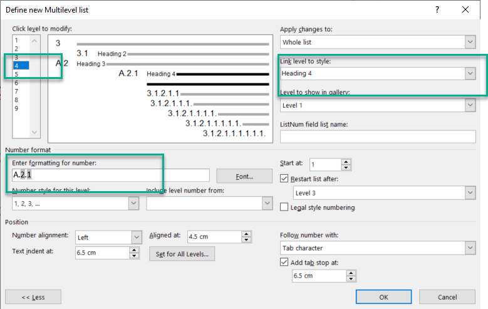488x309 pixels.
Task: Increase the Add tab stop at value
Action: 351,273
